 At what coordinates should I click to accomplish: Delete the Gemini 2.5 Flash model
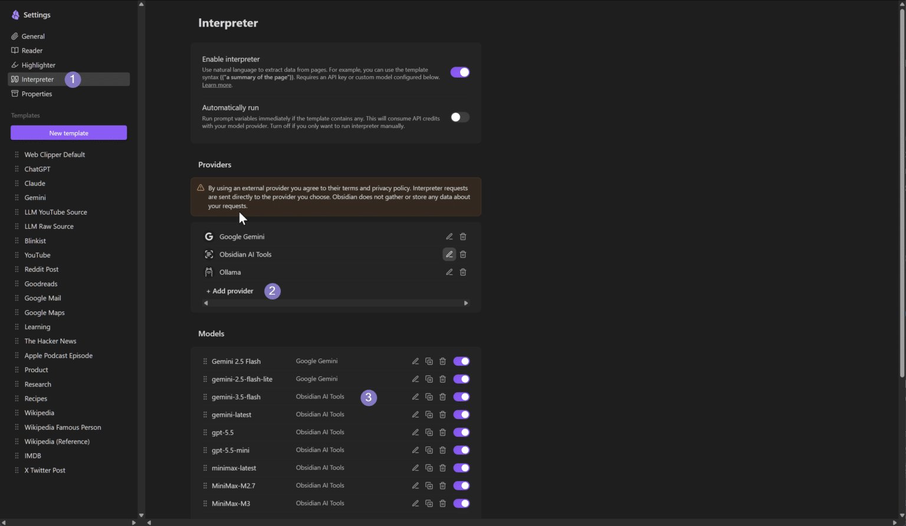tap(442, 361)
